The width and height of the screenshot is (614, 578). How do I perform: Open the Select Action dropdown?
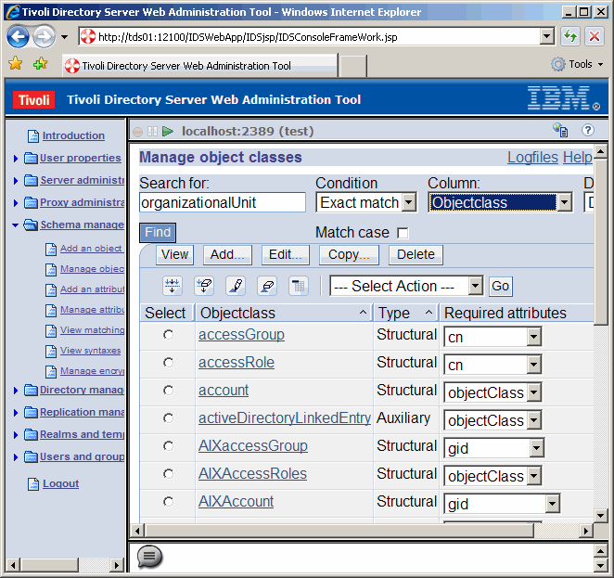coord(406,286)
